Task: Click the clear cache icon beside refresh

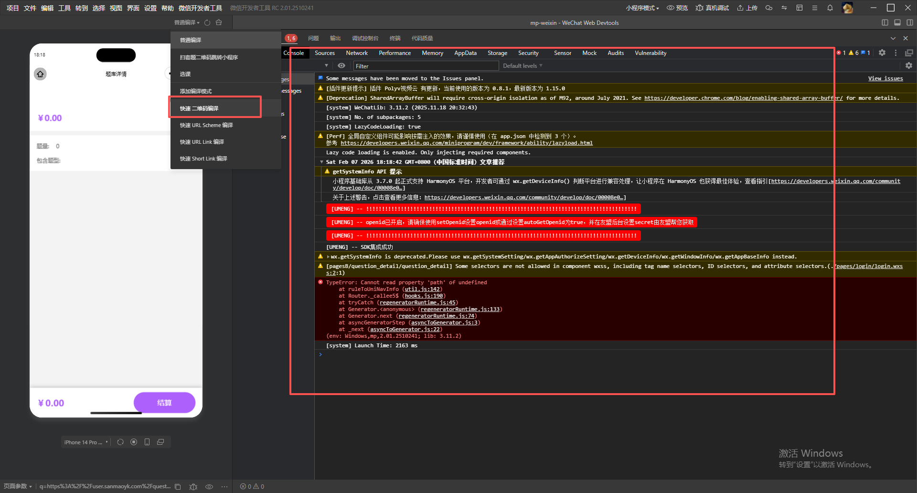Action: pyautogui.click(x=219, y=22)
